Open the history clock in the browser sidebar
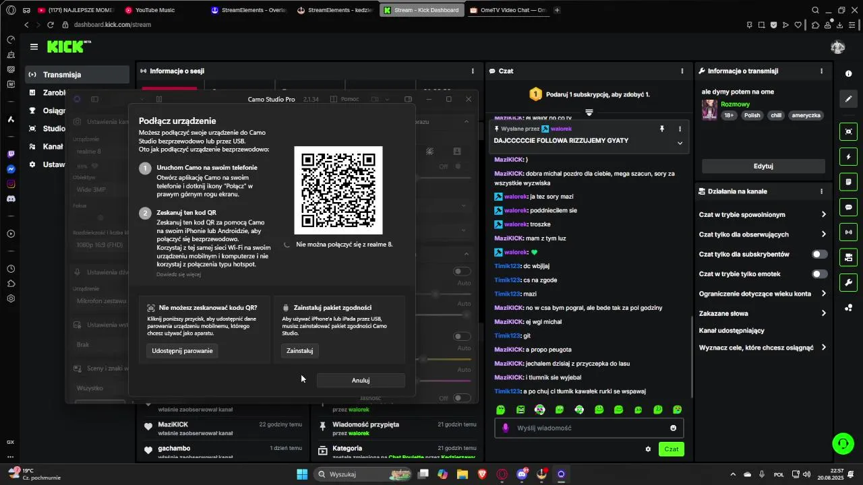 pos(11,269)
